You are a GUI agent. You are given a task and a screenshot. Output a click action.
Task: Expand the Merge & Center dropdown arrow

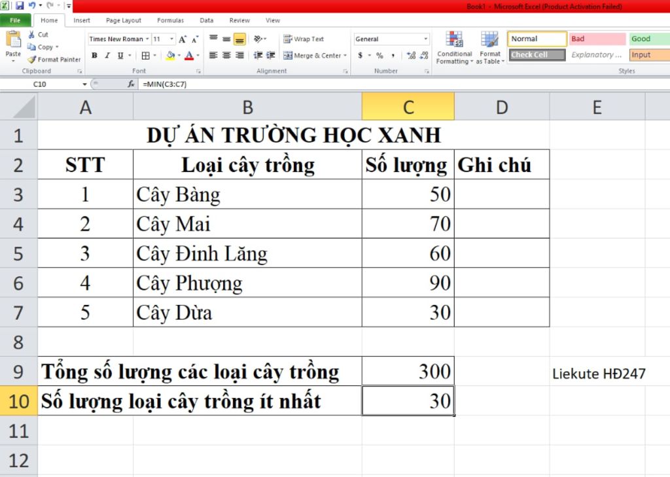point(345,56)
